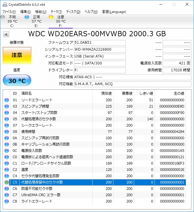Open the 編集(E) menu

[x=26, y=12]
